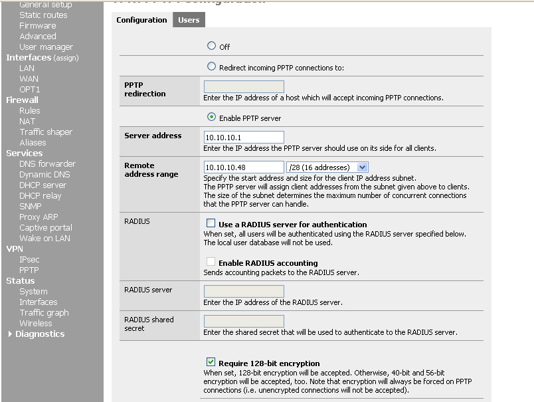Expand the Diagnostics menu arrow
This screenshot has height=402, width=534.
tap(10, 334)
